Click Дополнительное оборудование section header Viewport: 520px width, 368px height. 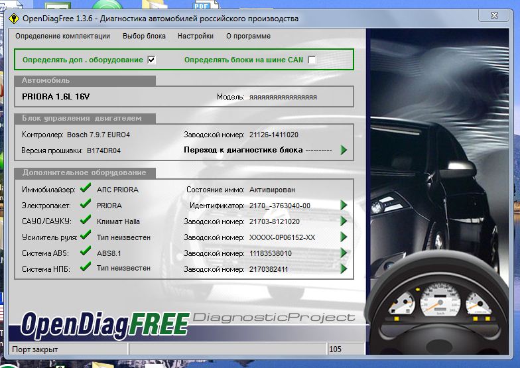84,172
